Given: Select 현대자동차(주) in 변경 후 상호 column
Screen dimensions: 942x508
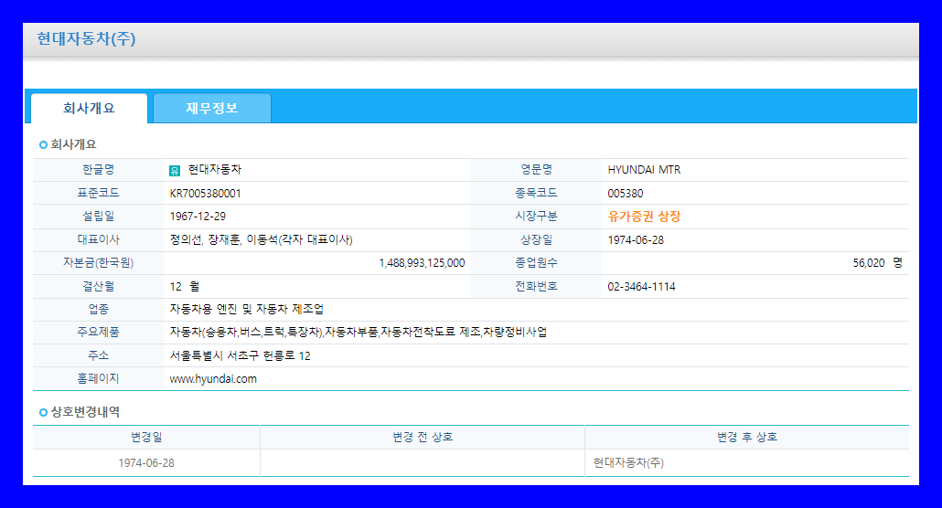Looking at the screenshot, I should click(628, 463).
